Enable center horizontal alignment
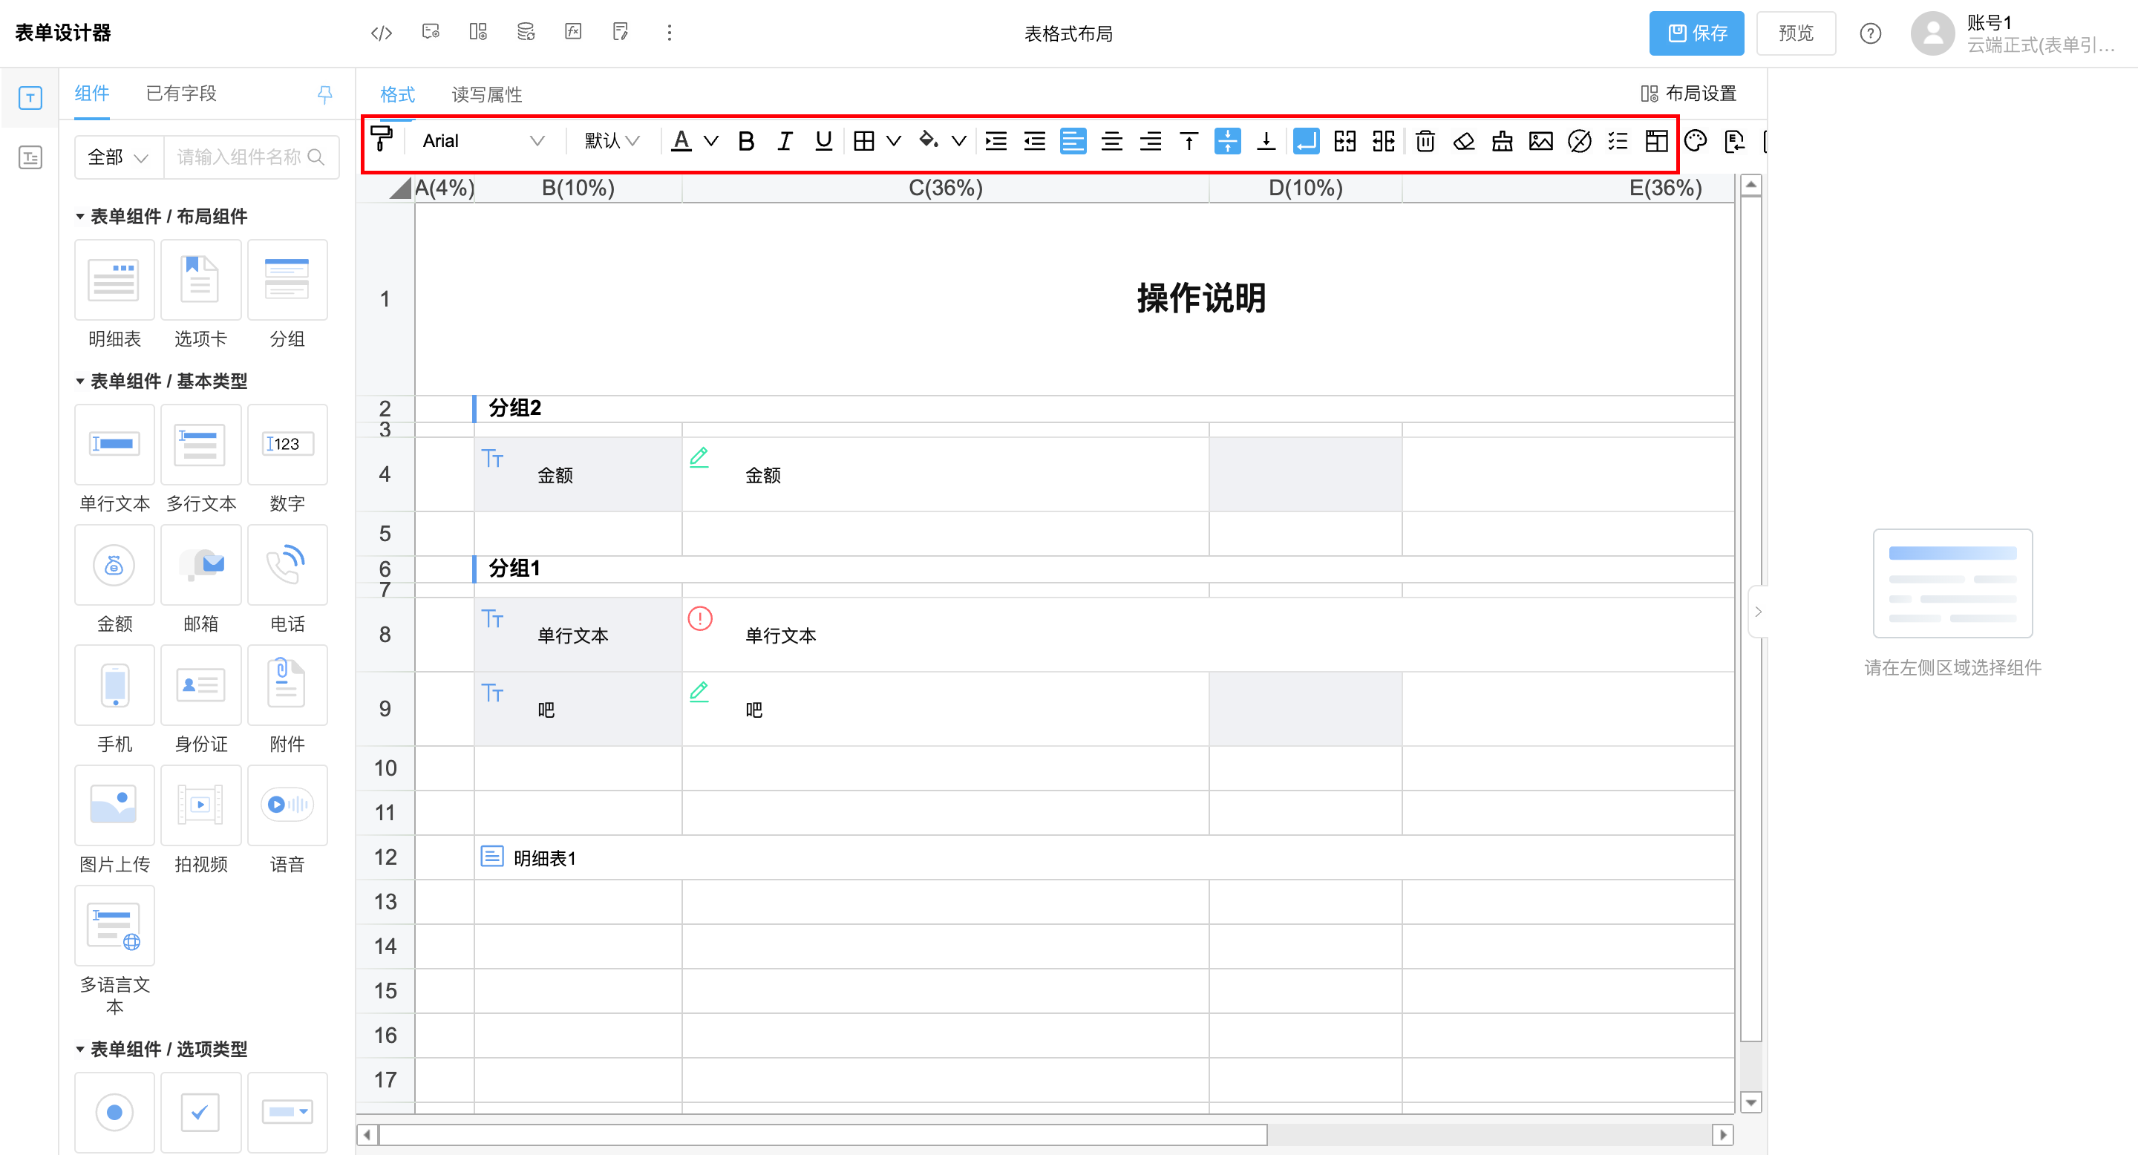The height and width of the screenshot is (1155, 2138). point(1112,141)
